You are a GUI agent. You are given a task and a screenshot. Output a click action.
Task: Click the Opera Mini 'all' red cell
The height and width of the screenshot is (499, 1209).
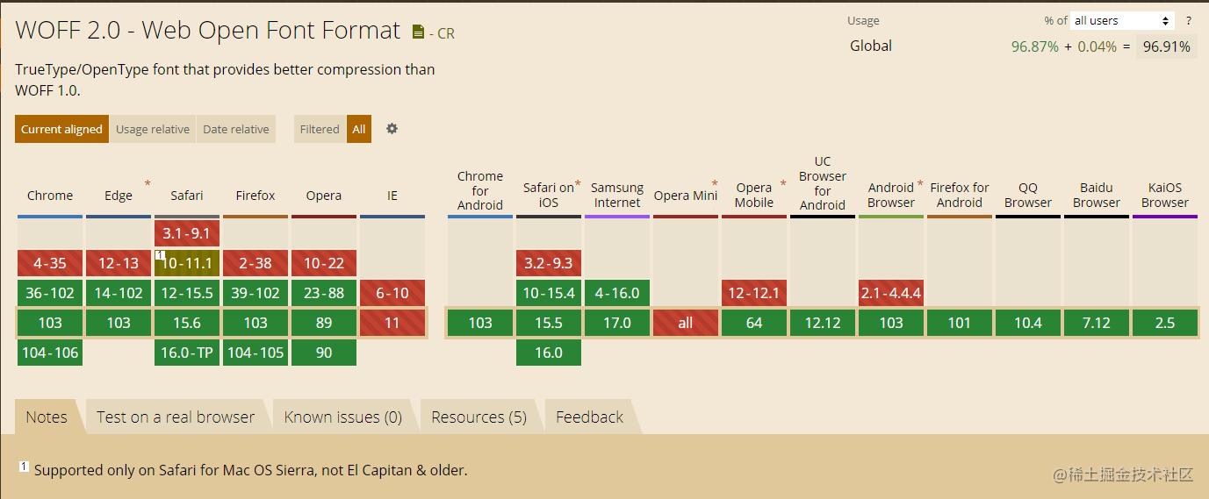(686, 323)
